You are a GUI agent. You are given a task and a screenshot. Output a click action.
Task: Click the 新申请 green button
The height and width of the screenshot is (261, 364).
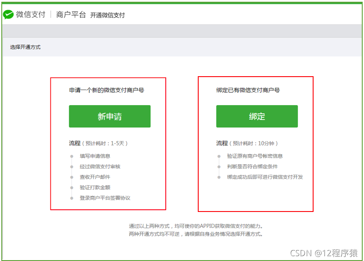tap(110, 116)
